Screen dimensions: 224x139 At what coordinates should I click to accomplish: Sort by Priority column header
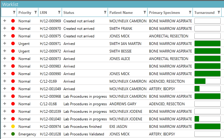pos(25,13)
